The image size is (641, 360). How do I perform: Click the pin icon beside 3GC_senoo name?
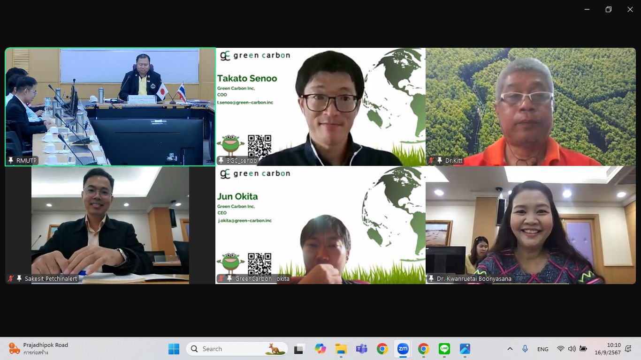click(x=221, y=160)
